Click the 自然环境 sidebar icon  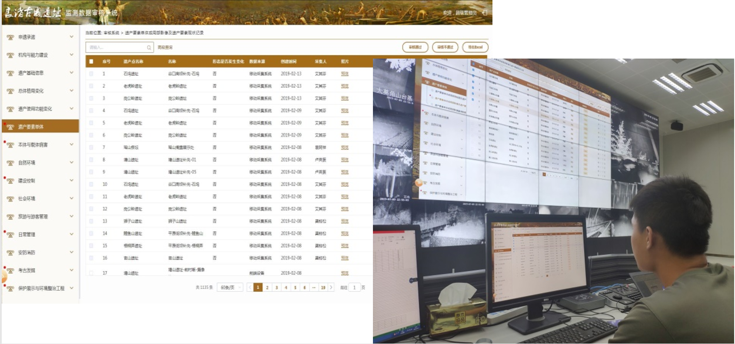10,163
